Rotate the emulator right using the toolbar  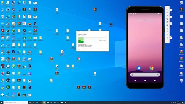point(167,22)
